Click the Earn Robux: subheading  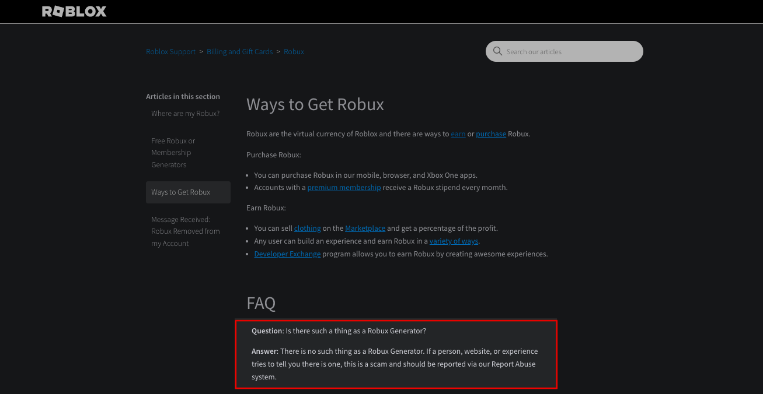pyautogui.click(x=266, y=208)
